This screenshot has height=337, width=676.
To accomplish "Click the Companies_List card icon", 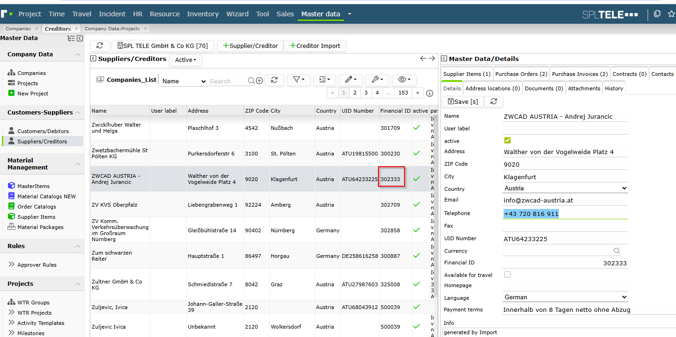I will 100,80.
